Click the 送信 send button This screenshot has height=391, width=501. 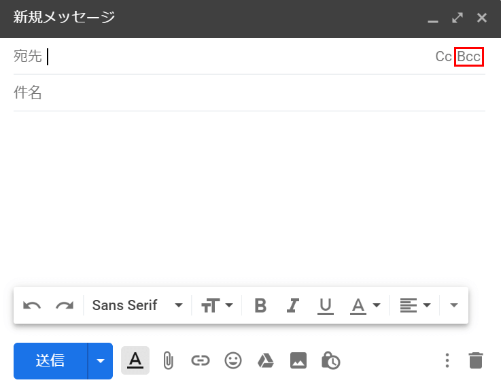click(x=50, y=361)
